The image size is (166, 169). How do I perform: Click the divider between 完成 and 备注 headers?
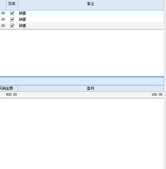click(x=18, y=5)
